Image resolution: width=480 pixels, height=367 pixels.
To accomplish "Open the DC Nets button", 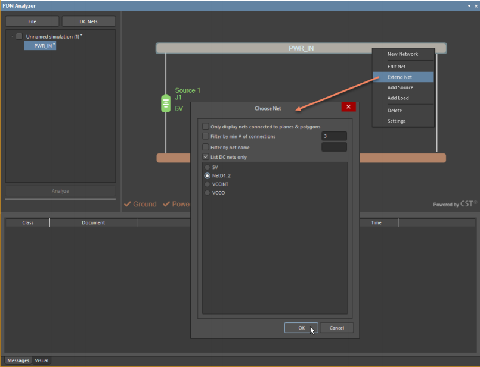I will coord(88,21).
